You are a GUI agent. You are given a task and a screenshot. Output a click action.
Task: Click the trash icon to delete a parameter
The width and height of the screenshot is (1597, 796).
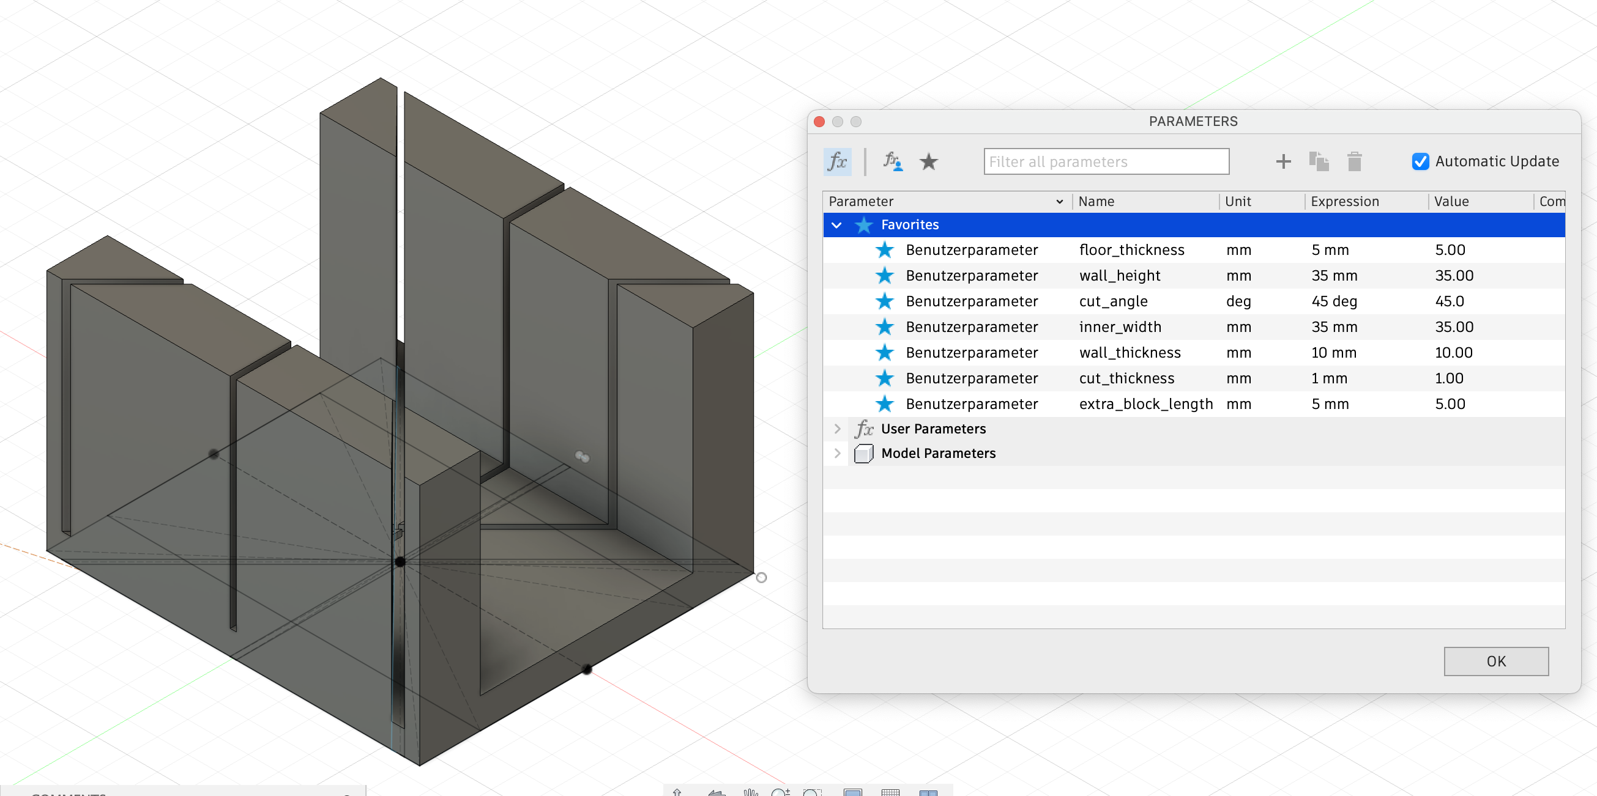[1355, 161]
